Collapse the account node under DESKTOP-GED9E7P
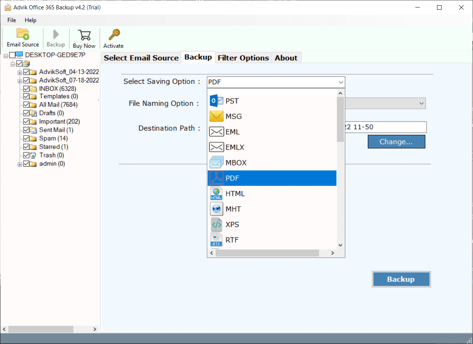The width and height of the screenshot is (473, 344). tap(13, 64)
